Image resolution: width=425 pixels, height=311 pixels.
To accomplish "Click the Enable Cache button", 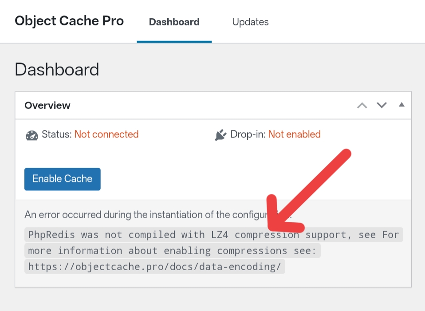I will click(63, 179).
